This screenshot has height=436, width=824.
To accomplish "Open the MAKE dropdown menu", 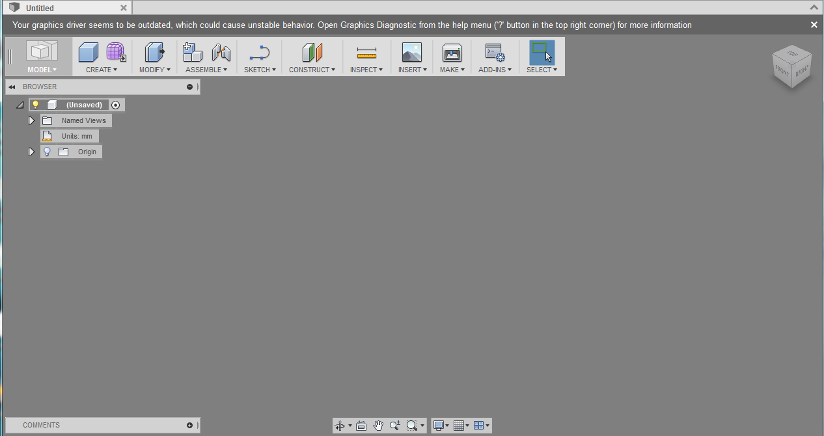I will click(452, 70).
